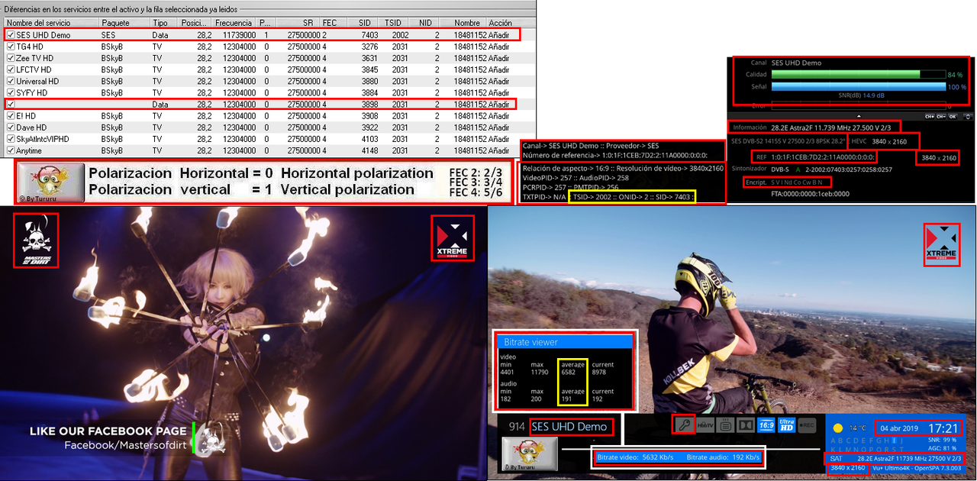Viewport: 977px width, 481px height.
Task: Click the blue Señal signal bar
Action: pyautogui.click(x=859, y=86)
